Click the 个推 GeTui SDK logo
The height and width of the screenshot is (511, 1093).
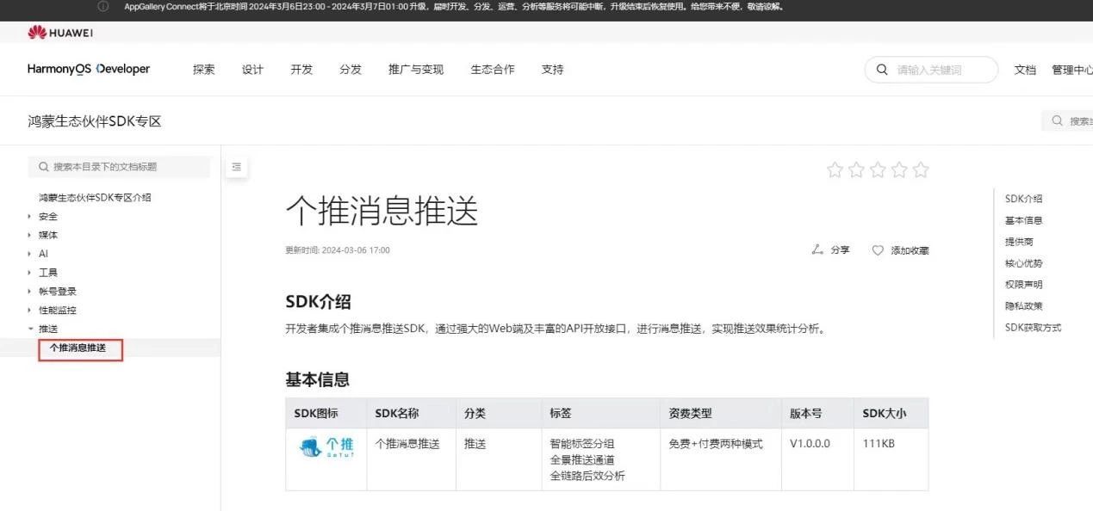point(326,447)
